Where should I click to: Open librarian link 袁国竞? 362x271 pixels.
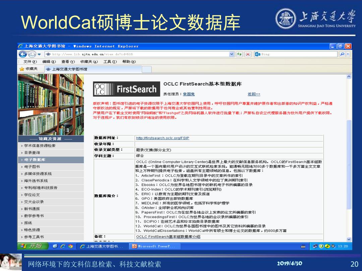coord(189,94)
